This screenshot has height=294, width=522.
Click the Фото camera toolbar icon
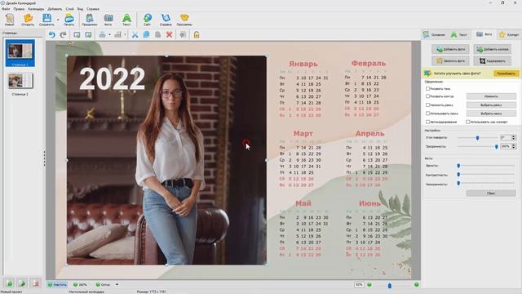(x=108, y=20)
